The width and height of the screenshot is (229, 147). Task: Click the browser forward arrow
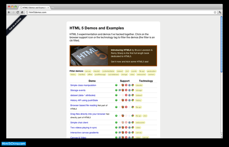(x=13, y=12)
